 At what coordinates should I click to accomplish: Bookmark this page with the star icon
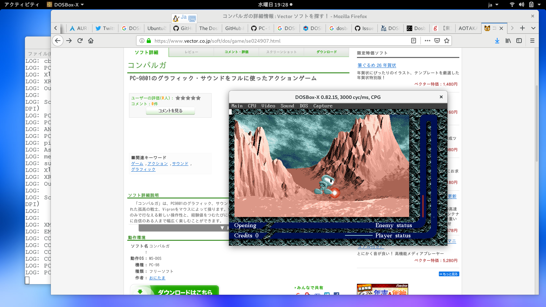[x=447, y=41]
